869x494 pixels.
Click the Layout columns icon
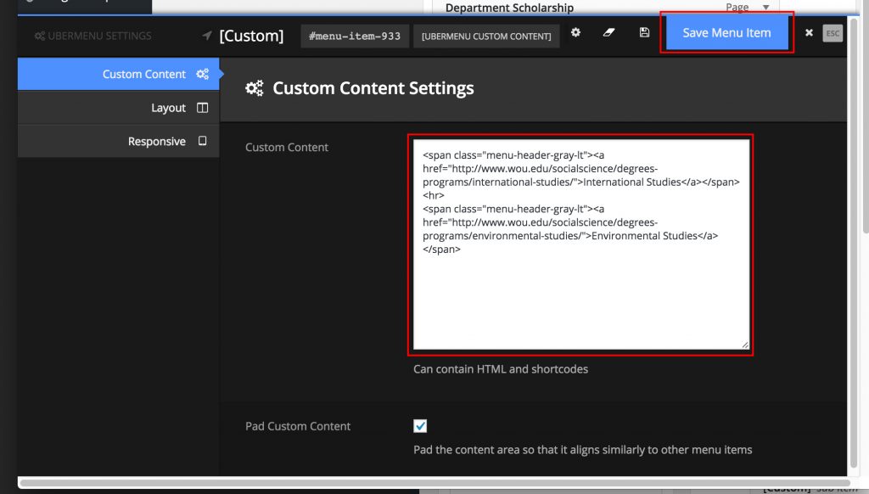(x=202, y=108)
